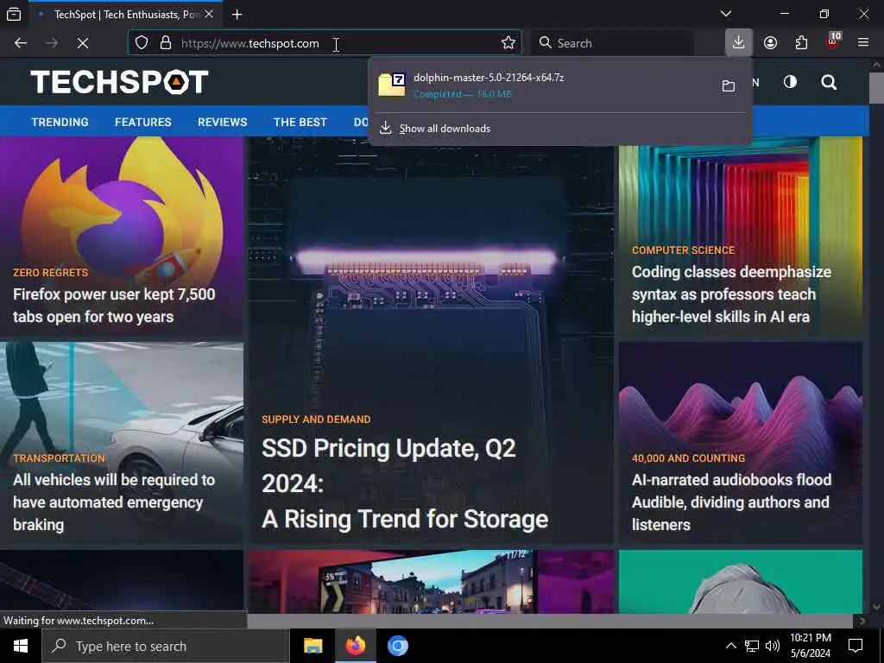The width and height of the screenshot is (884, 663).
Task: Open the Firefox 7,500 tabs article
Action: coord(114,305)
